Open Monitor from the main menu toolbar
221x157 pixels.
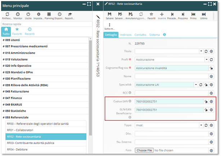click(x=18, y=14)
